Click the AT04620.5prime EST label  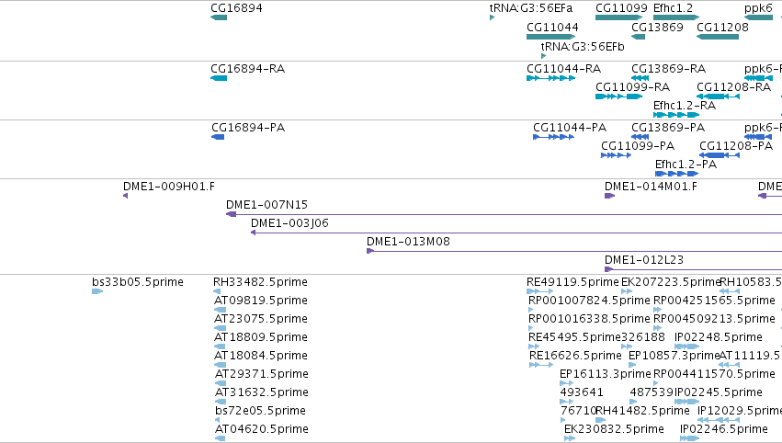[x=262, y=429]
